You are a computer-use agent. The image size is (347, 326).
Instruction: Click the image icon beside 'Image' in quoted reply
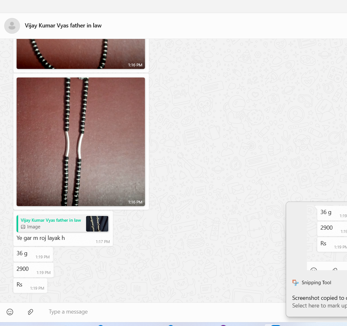23,227
